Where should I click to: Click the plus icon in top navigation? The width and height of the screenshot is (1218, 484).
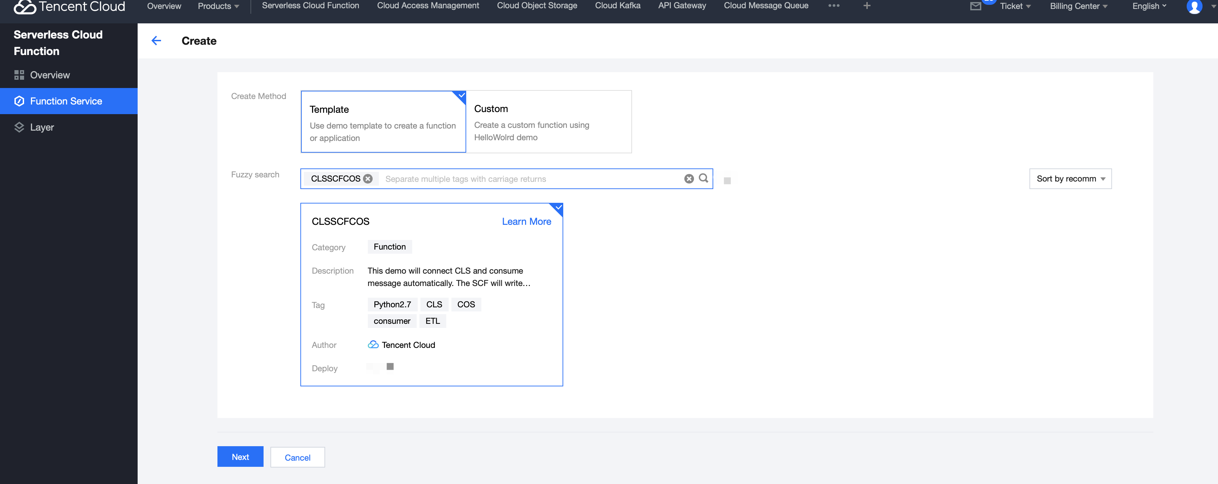point(867,5)
